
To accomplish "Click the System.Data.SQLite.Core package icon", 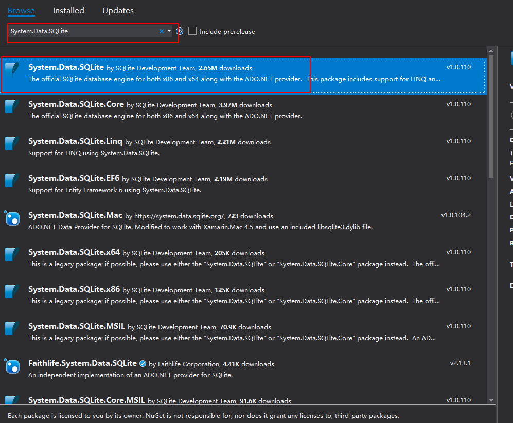I will tap(12, 106).
